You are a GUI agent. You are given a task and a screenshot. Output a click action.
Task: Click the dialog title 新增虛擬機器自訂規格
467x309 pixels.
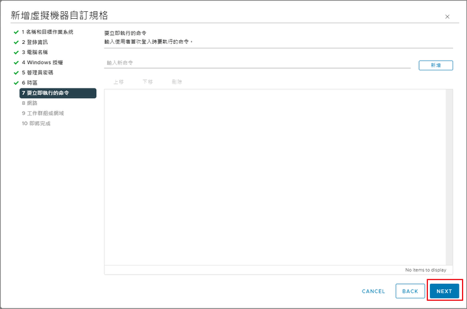click(x=59, y=16)
